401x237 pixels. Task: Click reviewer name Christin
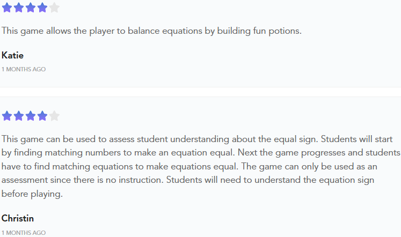pyautogui.click(x=18, y=218)
